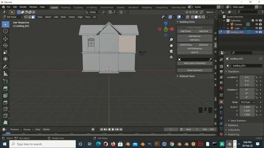Open the Global transform orientation dropdown

tap(92, 12)
